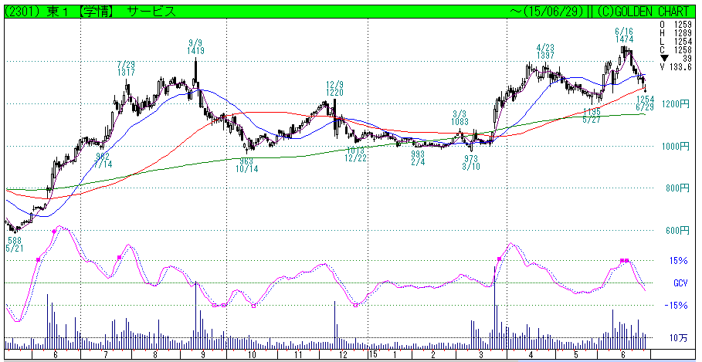Screen dimensions: 702x362
Task: Click the volume value V 133.6
Action: coord(676,66)
